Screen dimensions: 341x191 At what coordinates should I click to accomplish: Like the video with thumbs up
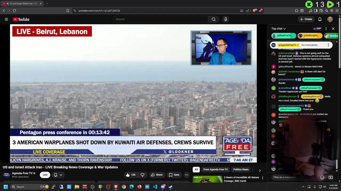click(131, 175)
